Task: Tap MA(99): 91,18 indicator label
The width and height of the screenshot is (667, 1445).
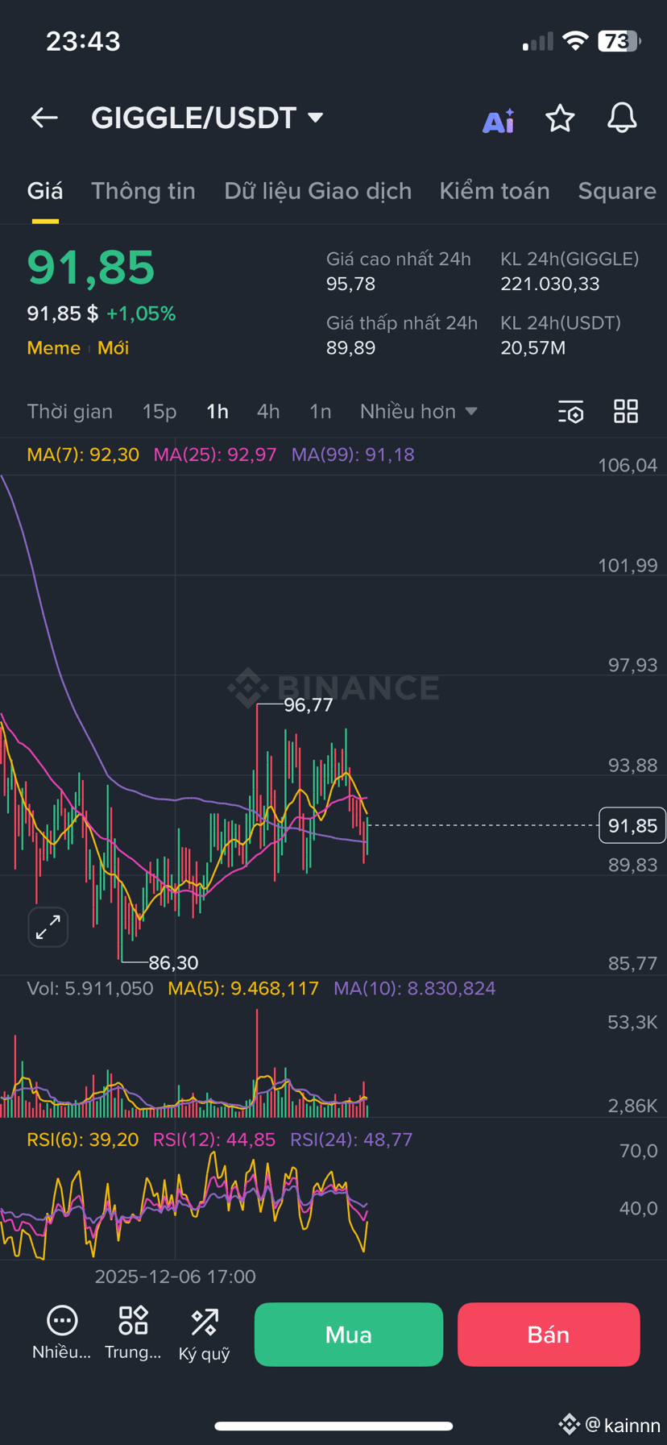Action: (x=353, y=455)
